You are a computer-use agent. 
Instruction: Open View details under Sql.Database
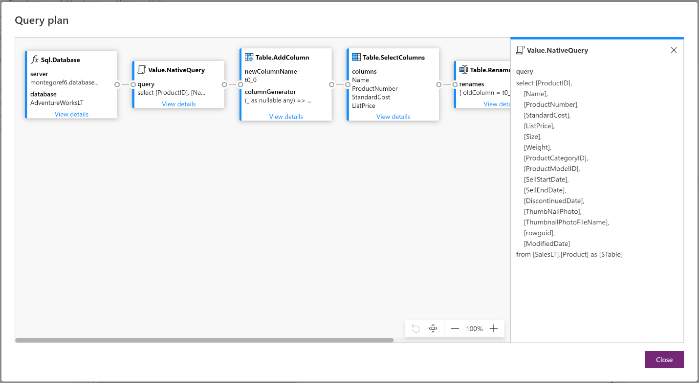71,114
